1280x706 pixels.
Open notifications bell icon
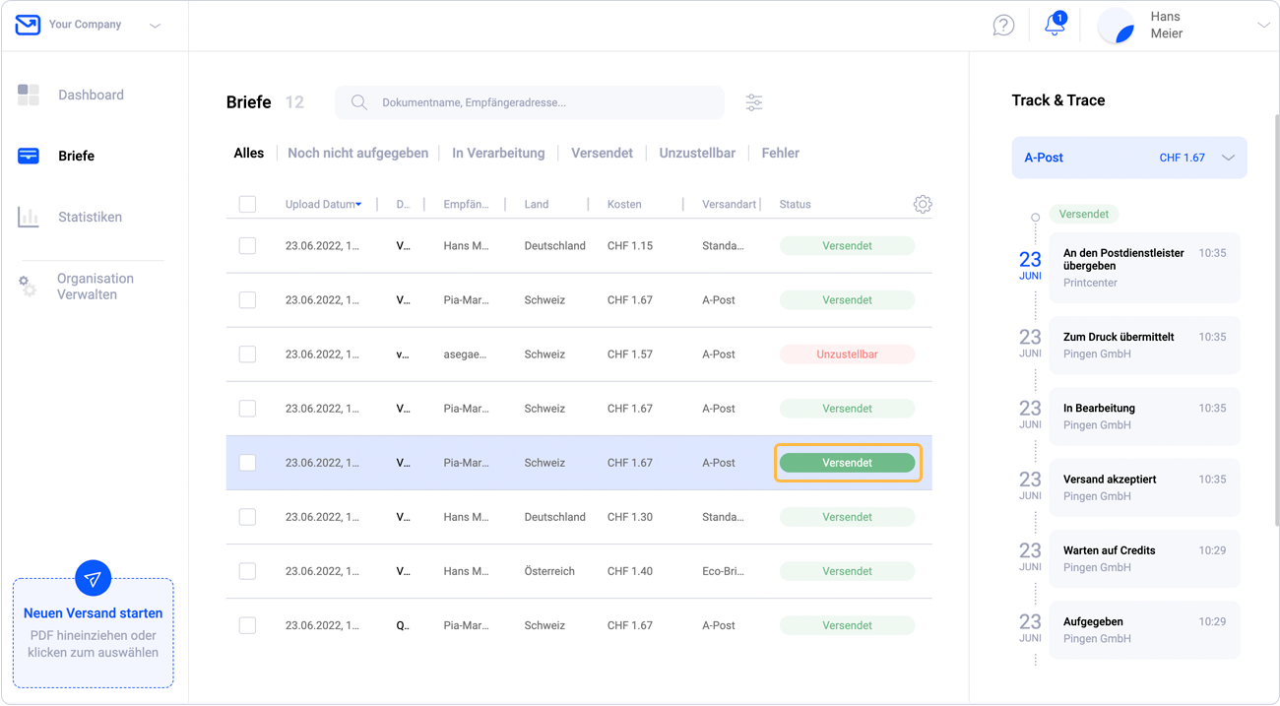click(1055, 25)
